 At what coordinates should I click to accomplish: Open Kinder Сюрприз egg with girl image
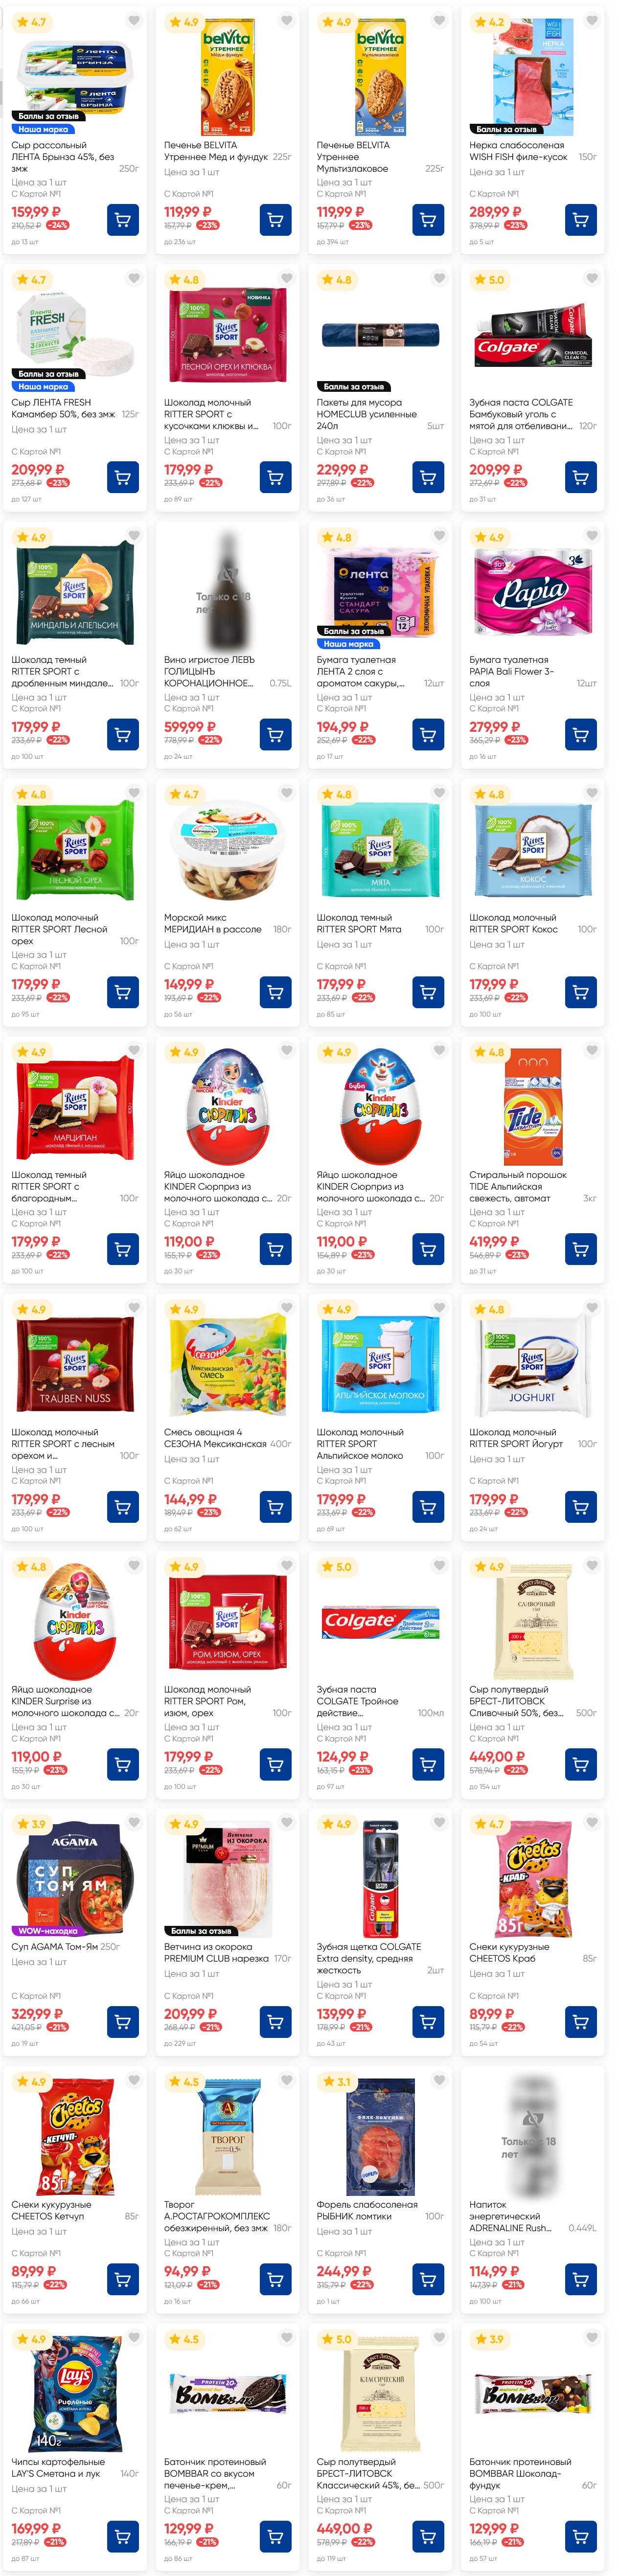click(228, 1105)
